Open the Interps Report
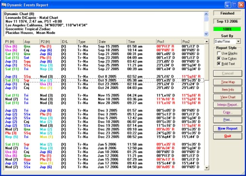This screenshot has width=246, height=176. click(228, 105)
